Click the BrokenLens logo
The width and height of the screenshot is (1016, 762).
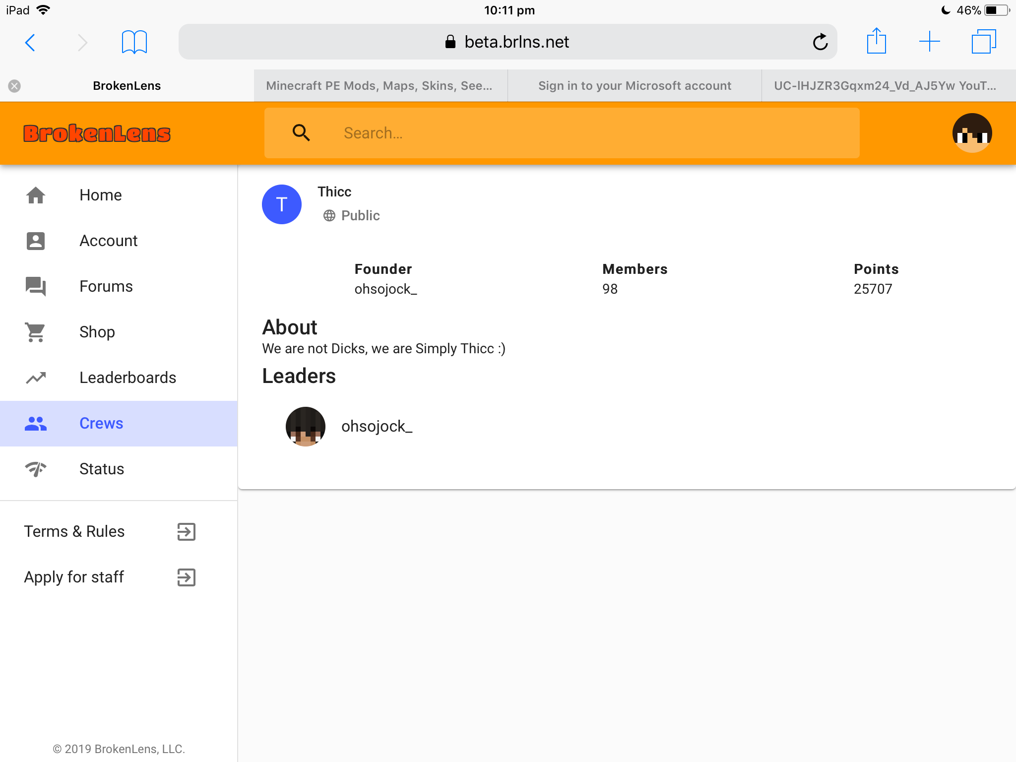pyautogui.click(x=97, y=133)
